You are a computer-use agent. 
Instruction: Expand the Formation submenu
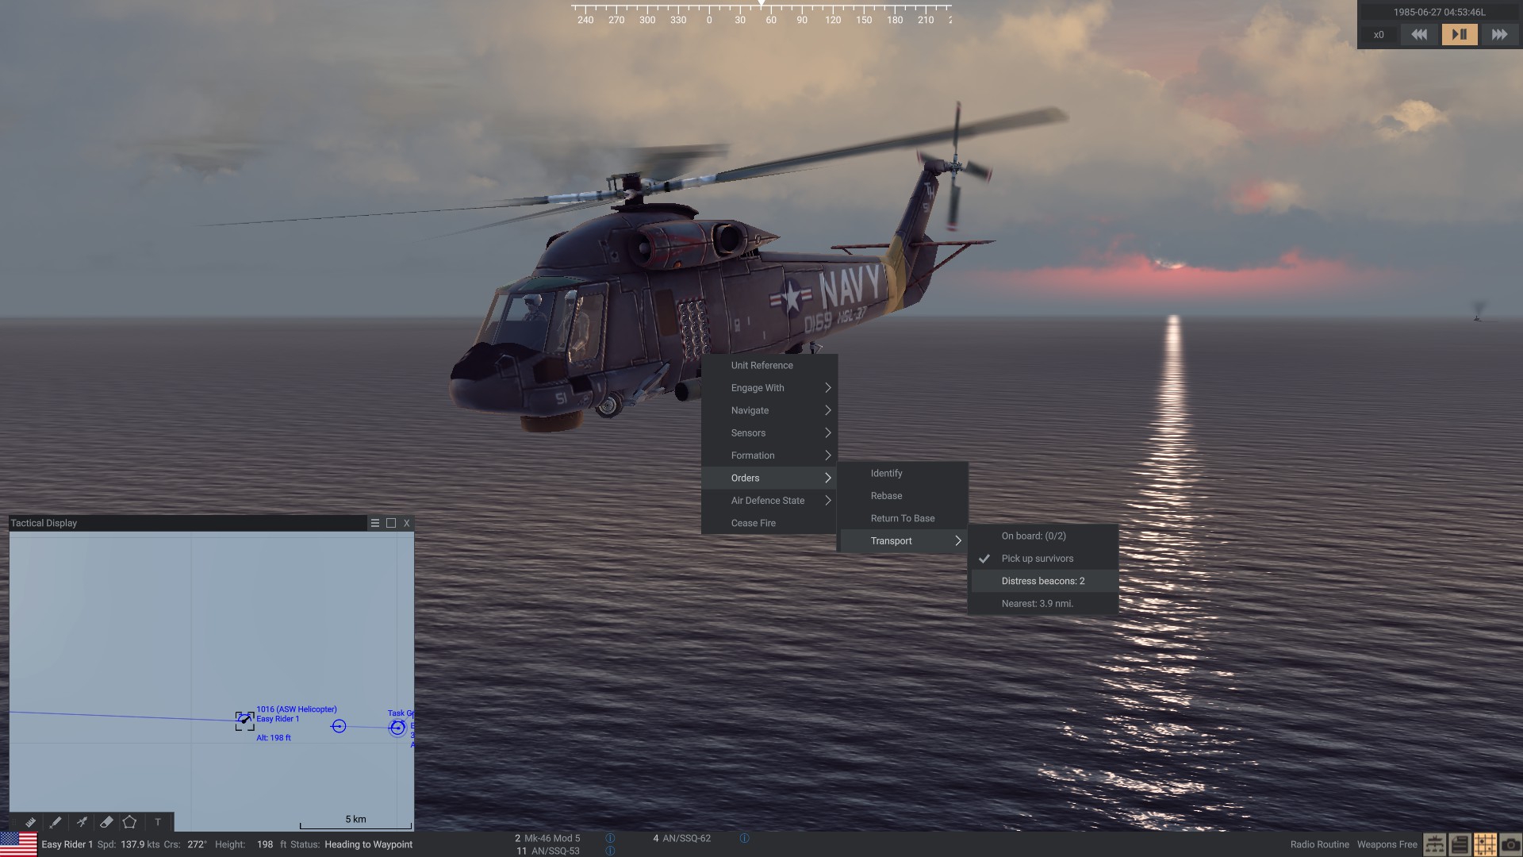769,455
